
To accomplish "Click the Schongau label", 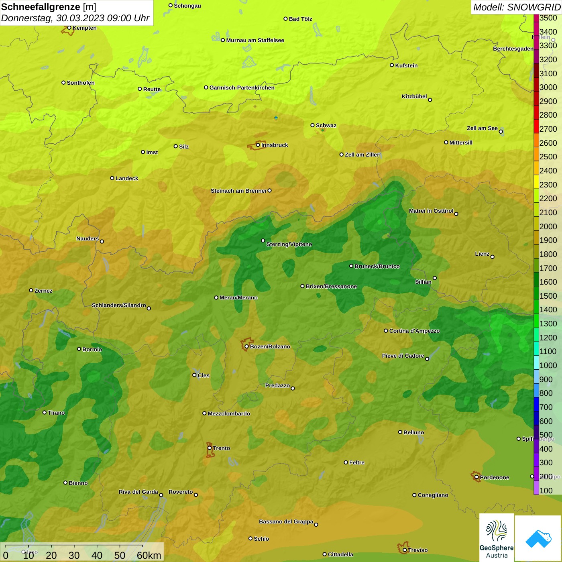I will 187,6.
